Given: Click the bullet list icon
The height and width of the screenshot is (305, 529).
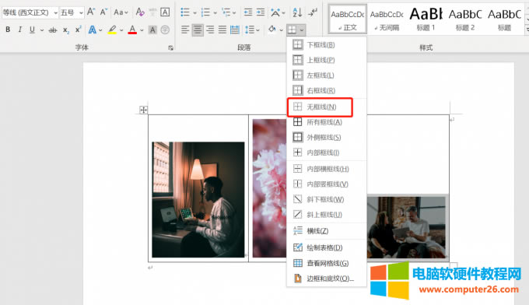Looking at the screenshot, I should 185,12.
